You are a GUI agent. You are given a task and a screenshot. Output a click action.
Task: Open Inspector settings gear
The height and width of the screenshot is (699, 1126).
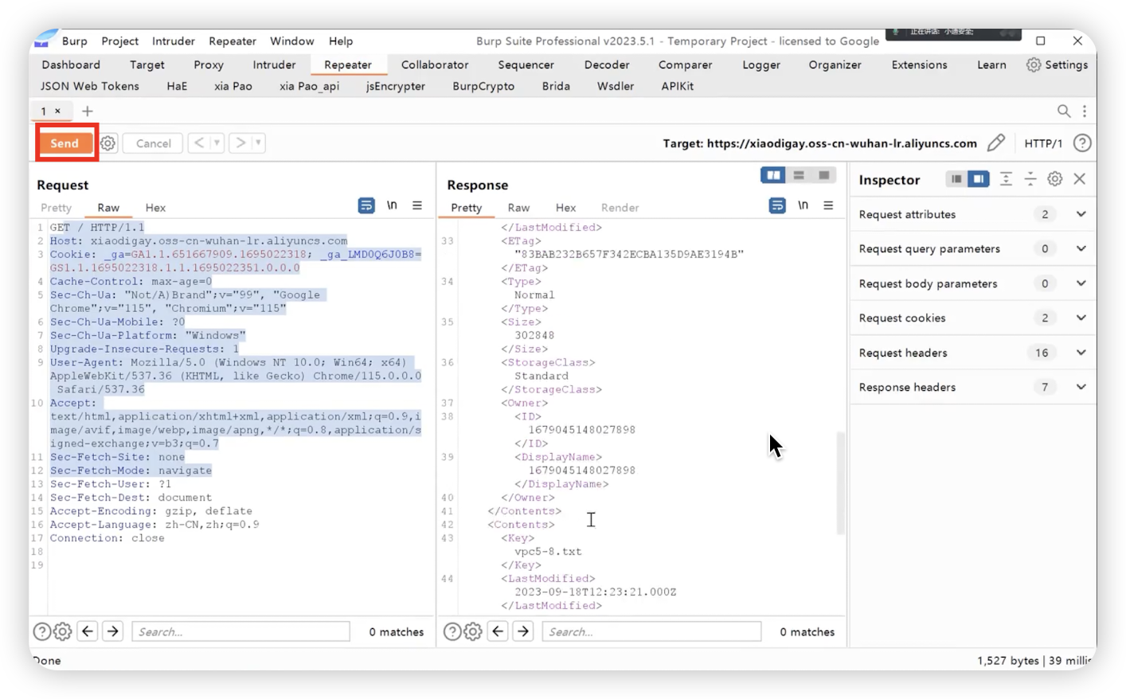click(1055, 179)
